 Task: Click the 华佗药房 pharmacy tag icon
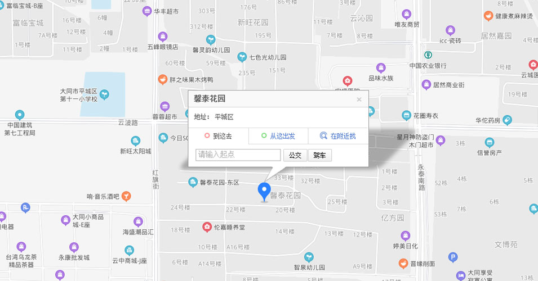point(507,120)
